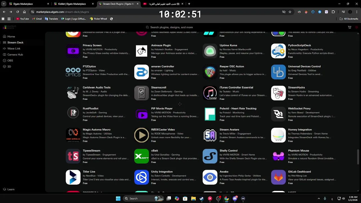Open the Pulsoid Heart Rate Tracking icon
The image size is (361, 203).
pyautogui.click(x=210, y=114)
